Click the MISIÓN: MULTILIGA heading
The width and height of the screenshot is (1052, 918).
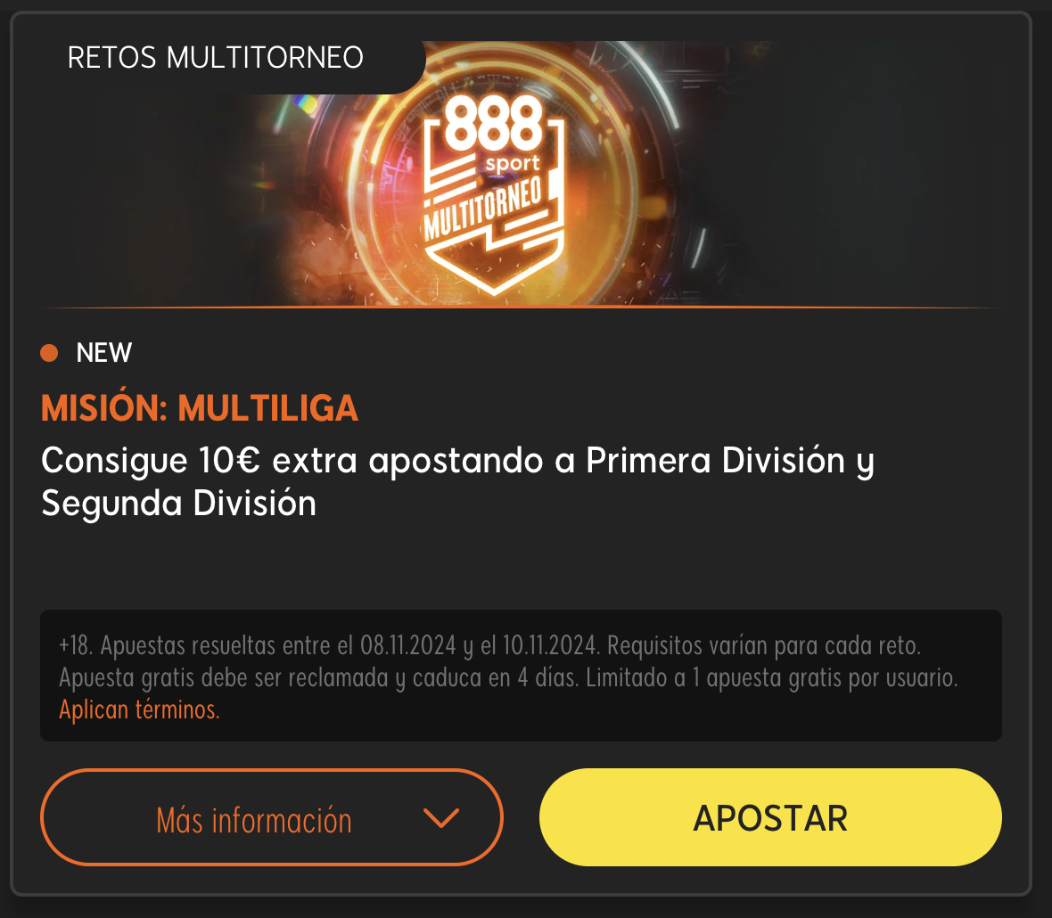click(x=200, y=407)
